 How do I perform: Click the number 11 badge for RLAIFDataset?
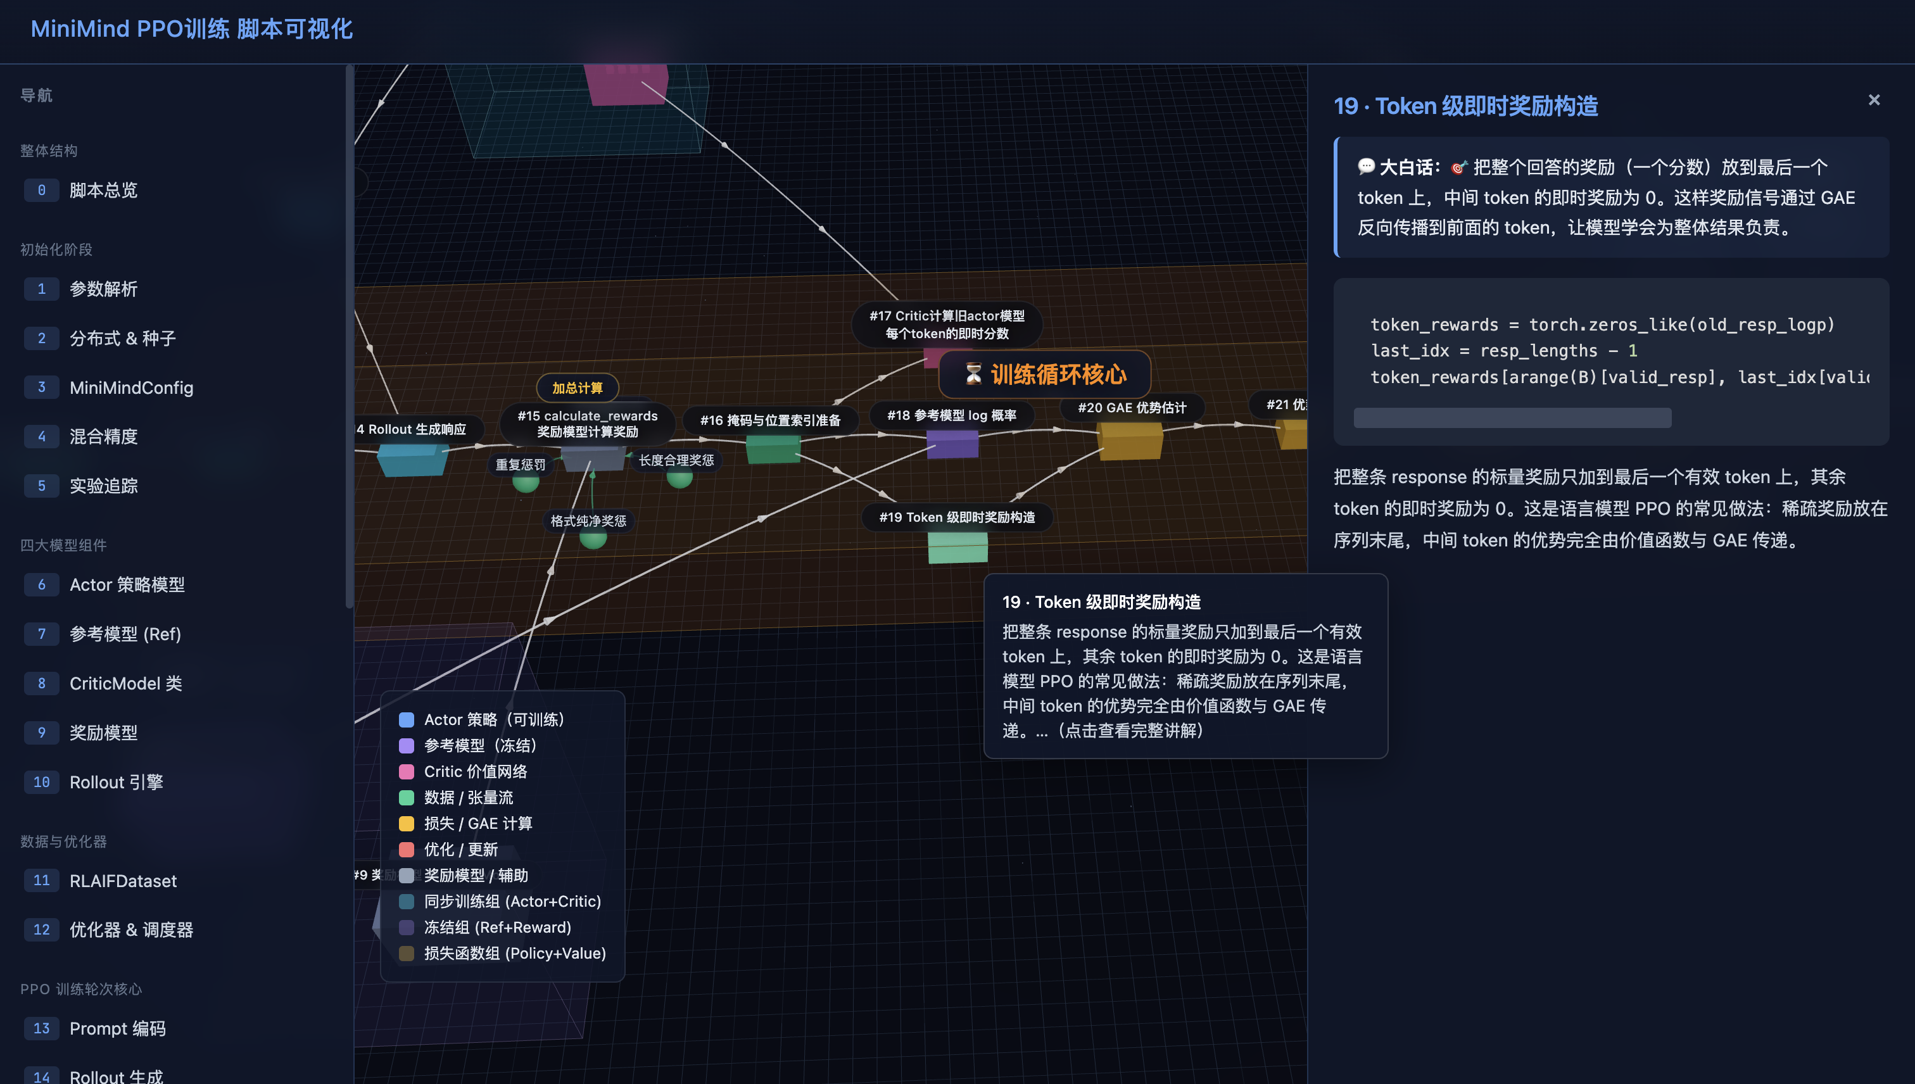[42, 881]
